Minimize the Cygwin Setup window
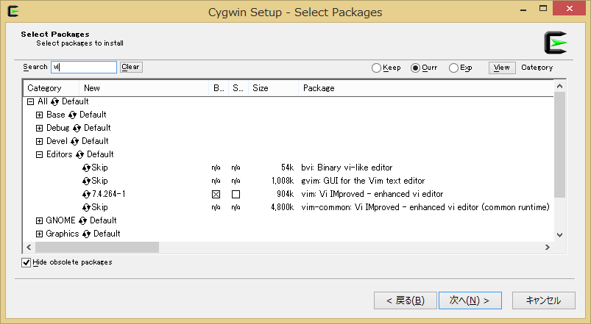This screenshot has width=591, height=324. [x=523, y=9]
